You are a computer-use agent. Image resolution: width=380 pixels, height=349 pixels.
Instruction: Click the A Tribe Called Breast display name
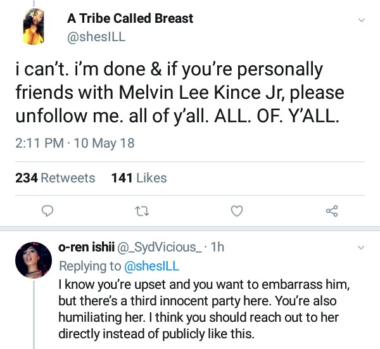point(130,20)
